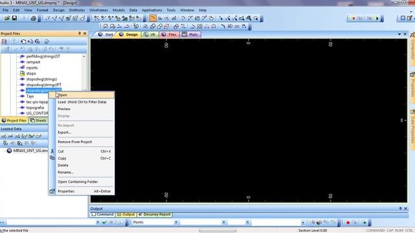Screen dimensions: 415x233
Task: Switch to the Files tab
Action: click(x=169, y=34)
